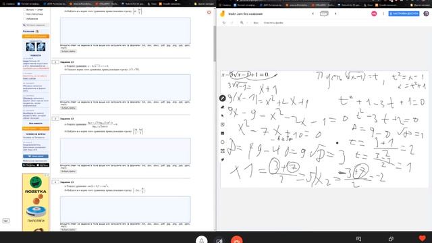This screenshot has height=243, width=432.
Task: Open the text box tool in Jamboard
Action: (x=222, y=151)
